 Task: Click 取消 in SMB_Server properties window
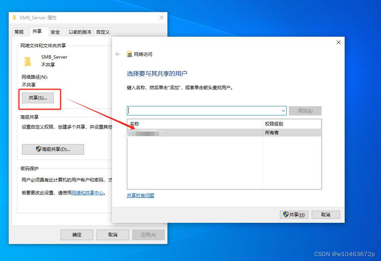[113, 235]
